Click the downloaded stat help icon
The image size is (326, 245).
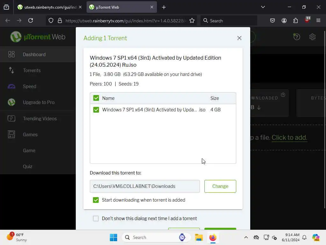click(283, 95)
